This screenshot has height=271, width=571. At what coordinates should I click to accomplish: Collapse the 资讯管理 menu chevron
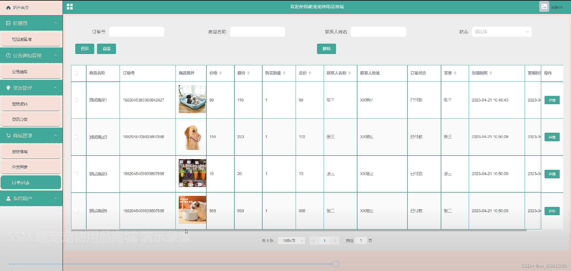click(55, 88)
